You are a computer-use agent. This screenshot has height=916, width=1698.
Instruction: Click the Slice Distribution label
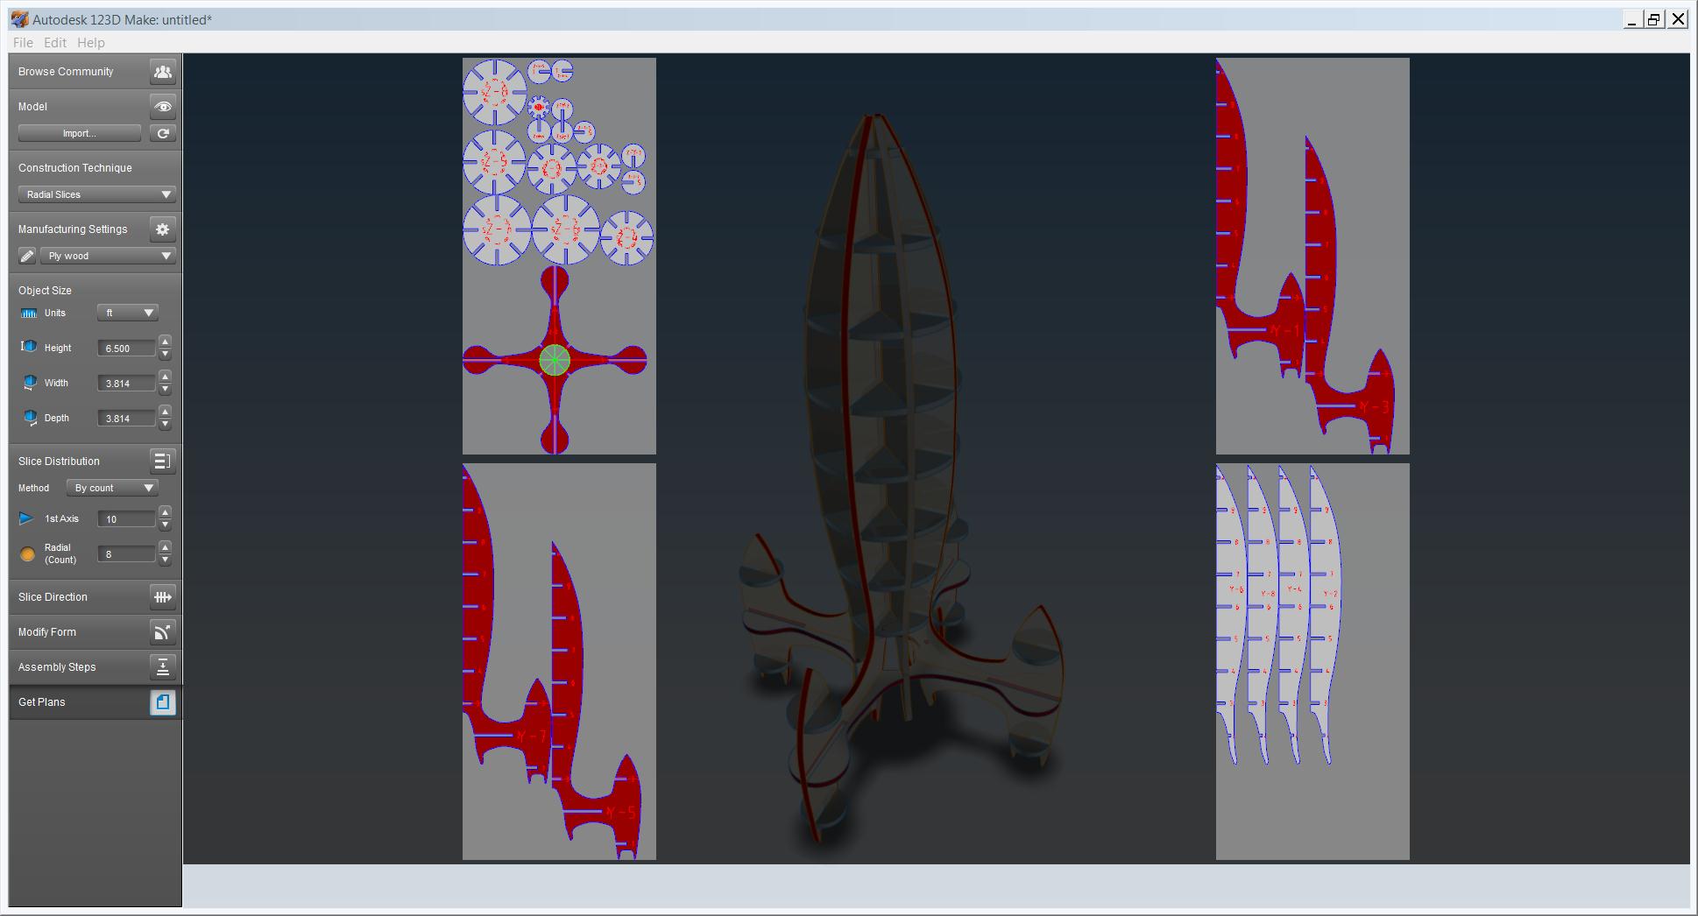59,462
